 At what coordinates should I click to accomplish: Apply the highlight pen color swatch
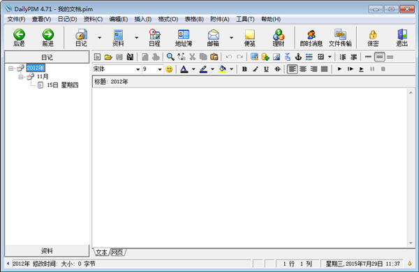(x=203, y=69)
